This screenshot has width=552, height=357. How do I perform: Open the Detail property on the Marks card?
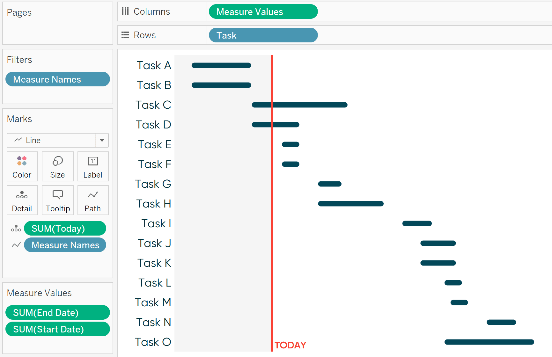point(22,200)
